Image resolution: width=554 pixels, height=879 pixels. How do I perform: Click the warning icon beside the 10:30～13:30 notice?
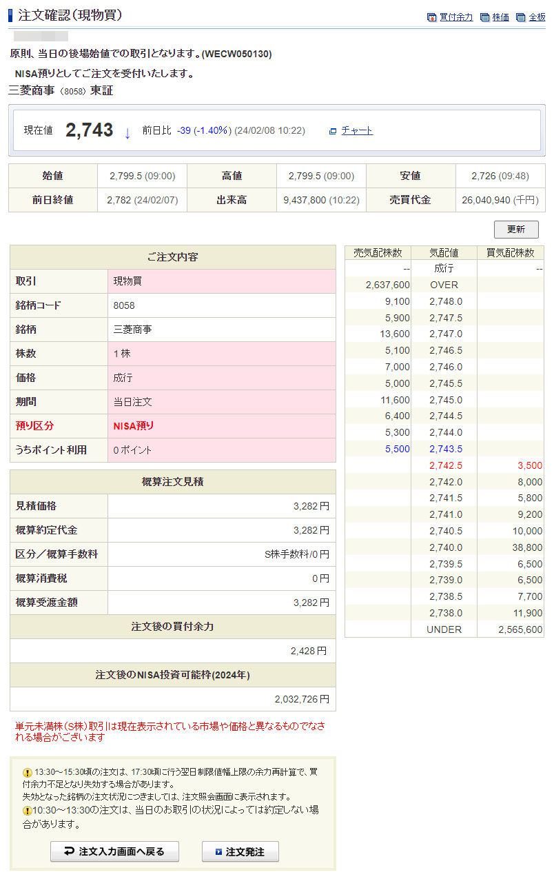tap(28, 811)
